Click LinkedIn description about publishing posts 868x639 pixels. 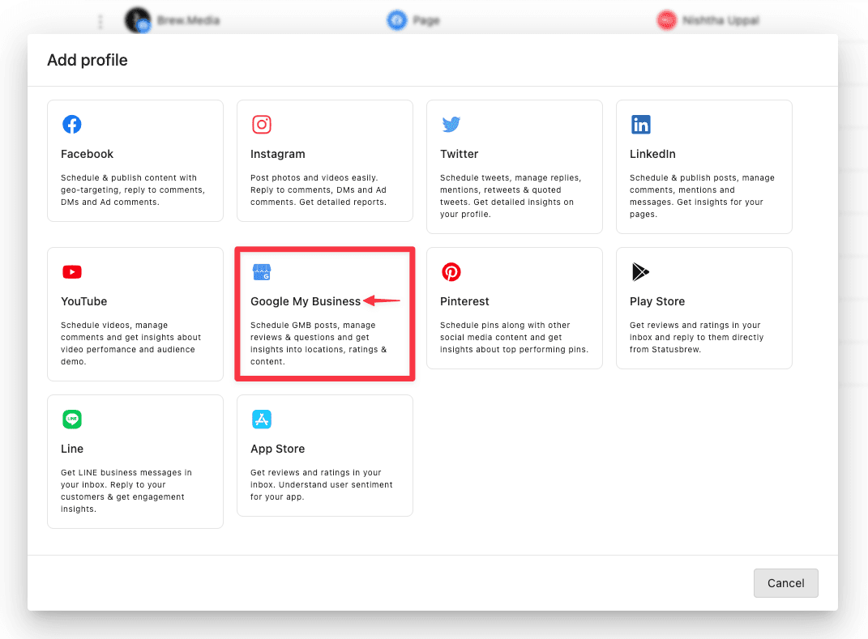pyautogui.click(x=702, y=196)
